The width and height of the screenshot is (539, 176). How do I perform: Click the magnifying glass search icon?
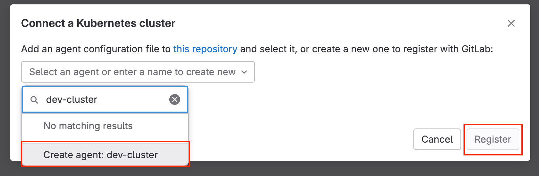point(34,100)
